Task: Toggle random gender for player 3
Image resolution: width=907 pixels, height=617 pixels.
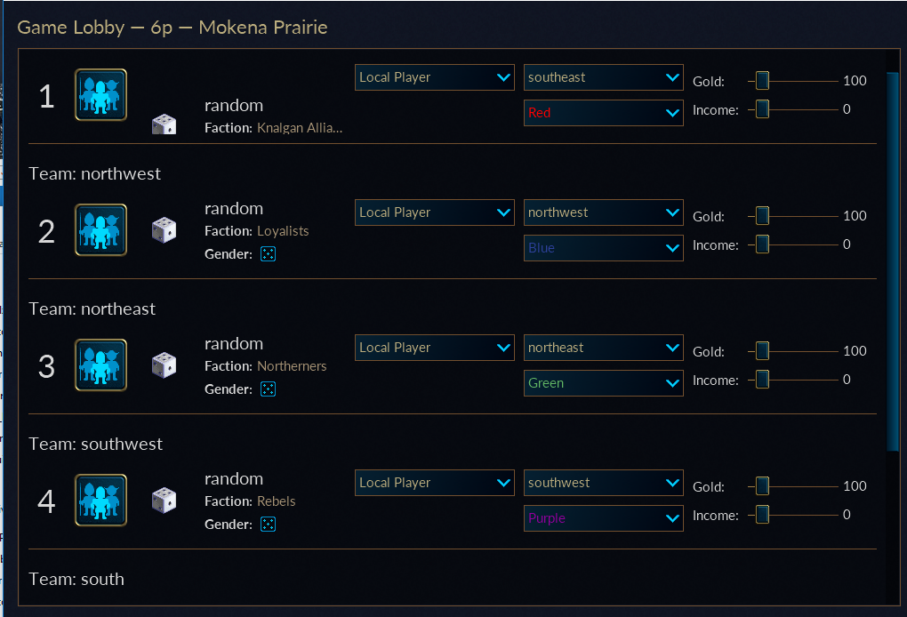Action: click(x=268, y=389)
